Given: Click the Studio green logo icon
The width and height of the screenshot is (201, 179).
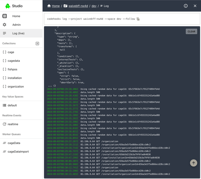Looking at the screenshot, I should (x=8, y=6).
